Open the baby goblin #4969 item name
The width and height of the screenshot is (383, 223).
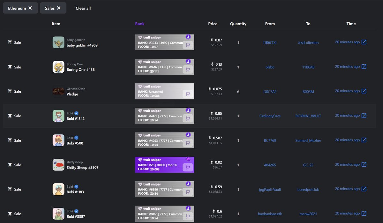82,45
